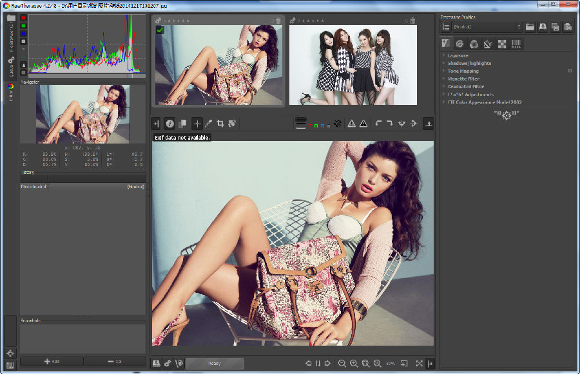Select the straighten angle tool
This screenshot has height=374, width=580.
pos(232,123)
